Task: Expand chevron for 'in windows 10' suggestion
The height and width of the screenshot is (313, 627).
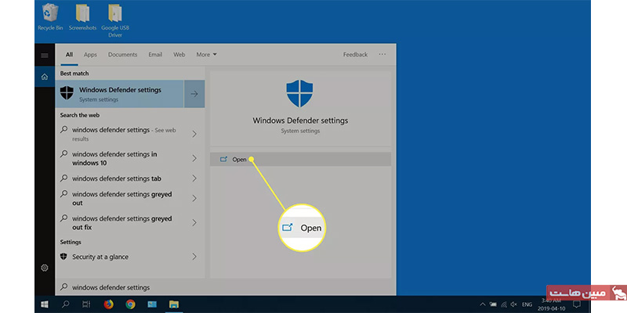Action: [194, 159]
